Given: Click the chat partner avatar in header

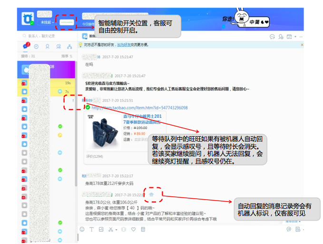Looking at the screenshot, I should pyautogui.click(x=85, y=36).
